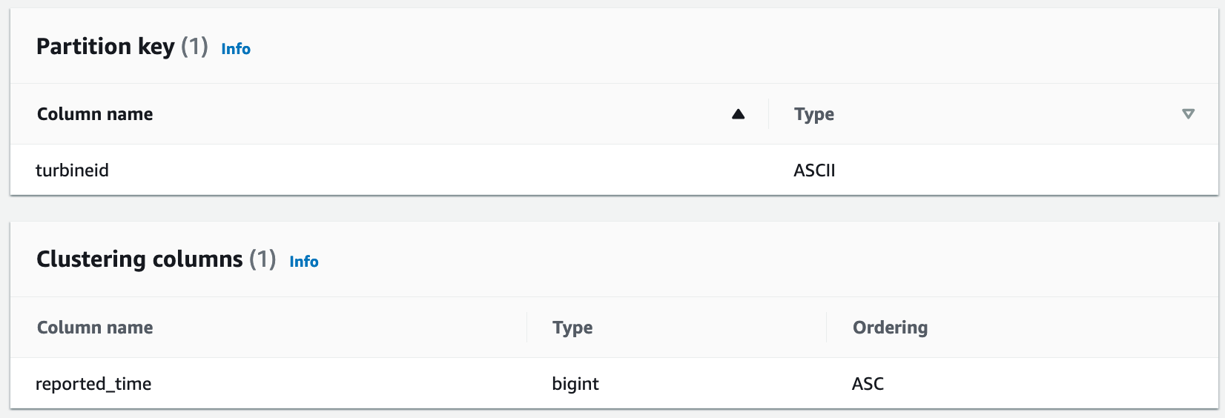
Task: Click the Clustering columns section heading
Action: click(x=139, y=259)
